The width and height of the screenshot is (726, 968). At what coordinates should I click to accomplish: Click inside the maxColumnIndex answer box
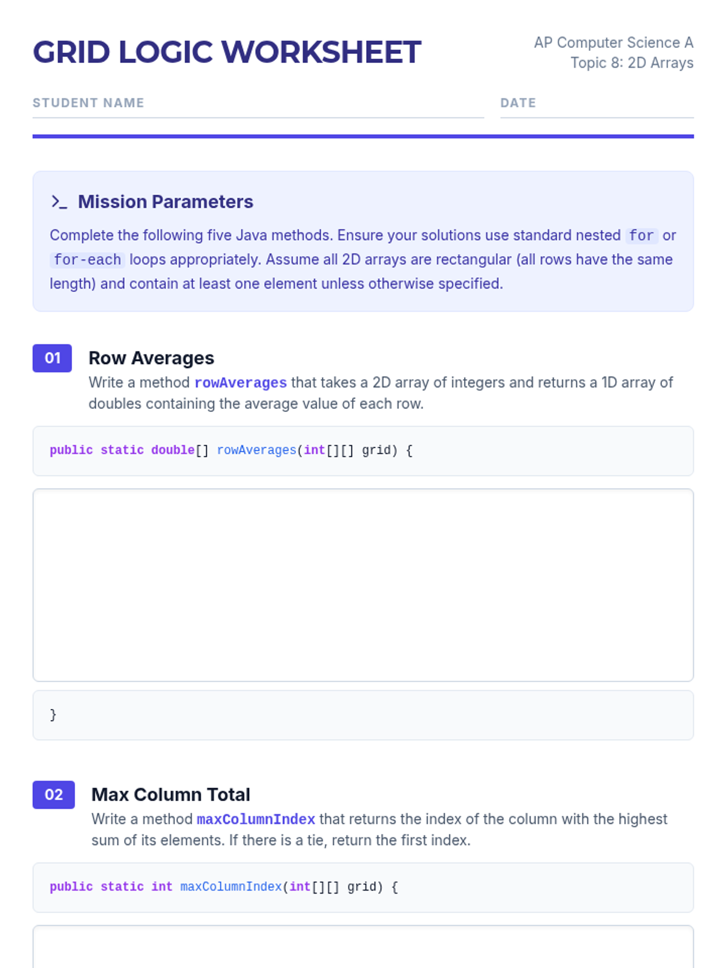point(363,947)
